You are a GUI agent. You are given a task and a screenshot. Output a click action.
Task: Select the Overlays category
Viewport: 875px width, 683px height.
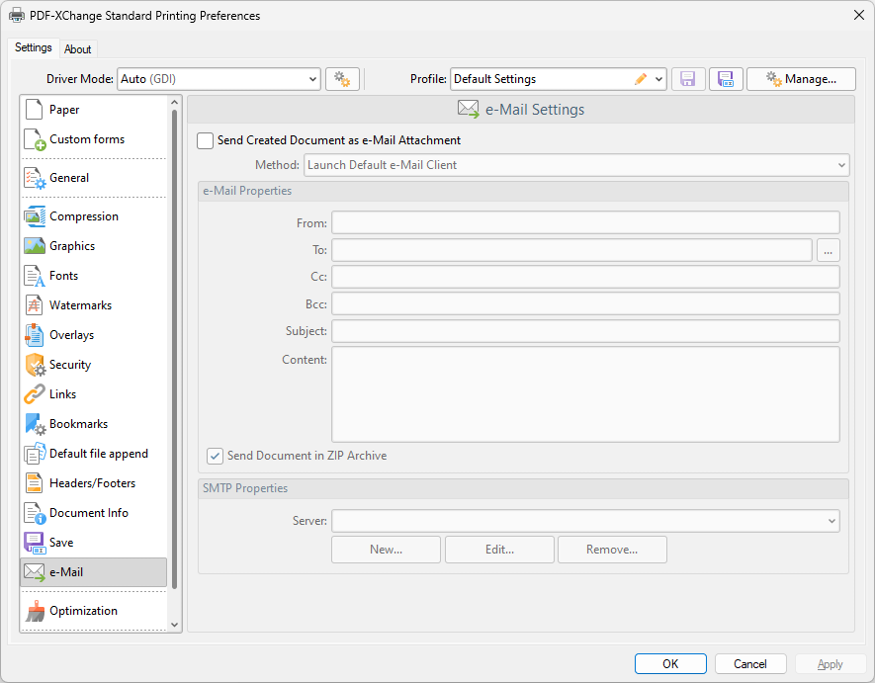tap(93, 334)
